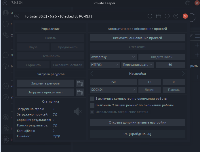The width and height of the screenshot is (200, 152).
Task: Click the 7.9.3.34 version text
Action: [17, 3]
